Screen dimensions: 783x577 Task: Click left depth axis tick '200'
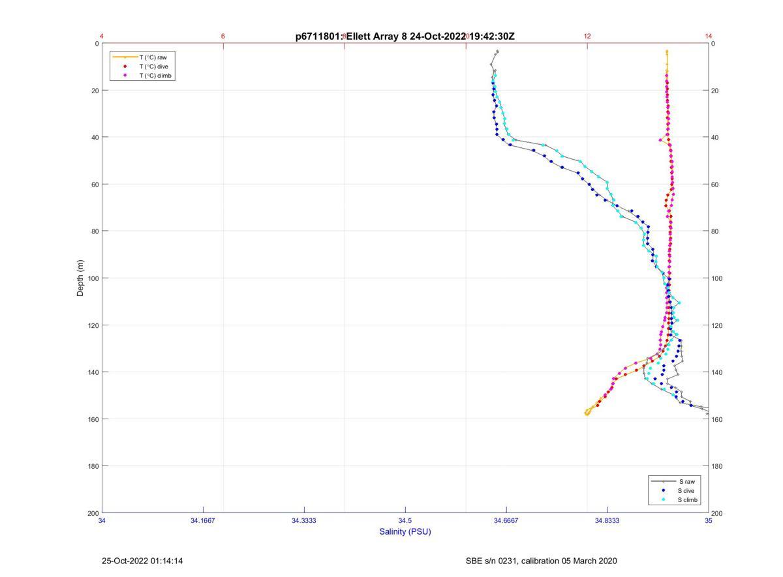click(93, 513)
